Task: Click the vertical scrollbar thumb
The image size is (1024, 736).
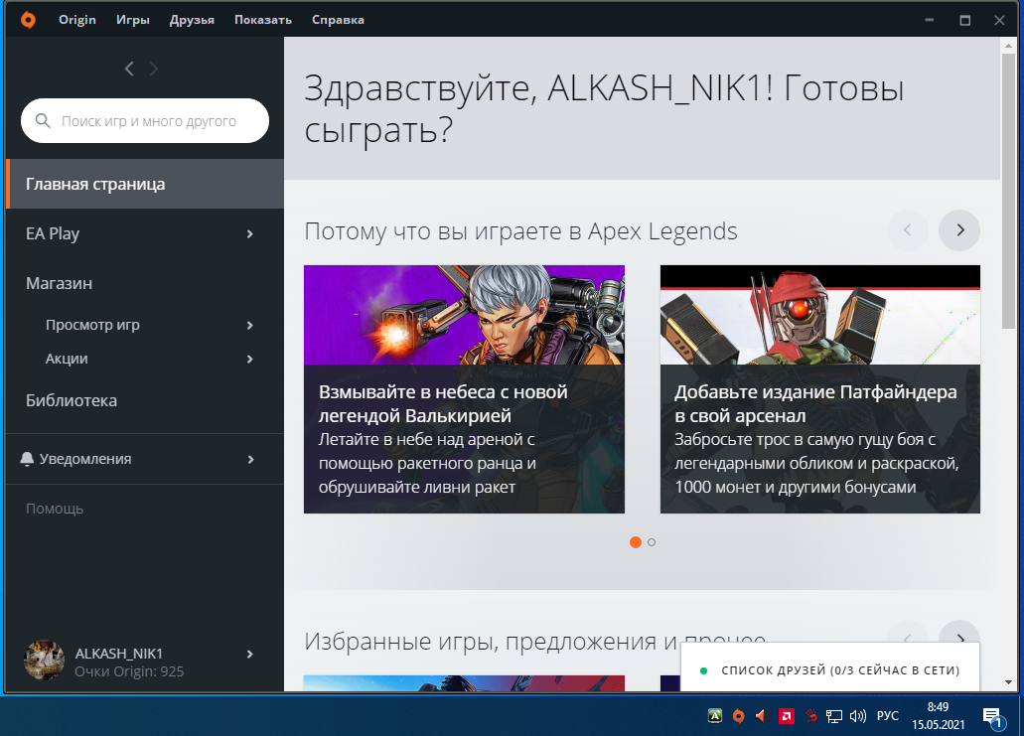Action: tap(1008, 192)
